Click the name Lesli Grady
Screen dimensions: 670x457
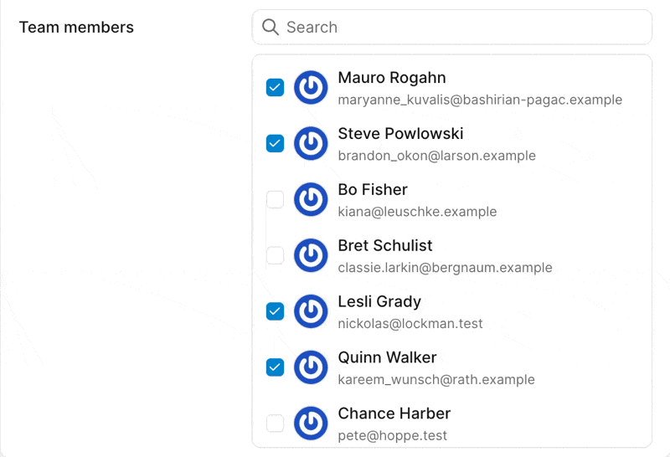[x=379, y=301]
